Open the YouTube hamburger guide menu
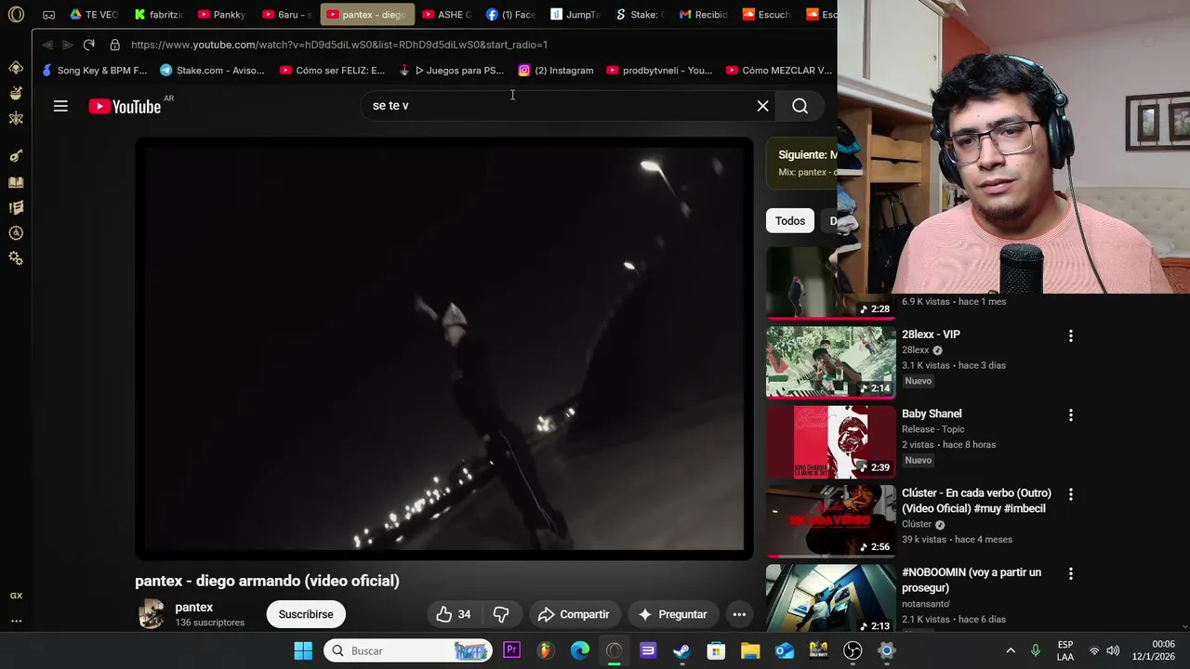Screen dimensions: 1190x669 (60, 106)
